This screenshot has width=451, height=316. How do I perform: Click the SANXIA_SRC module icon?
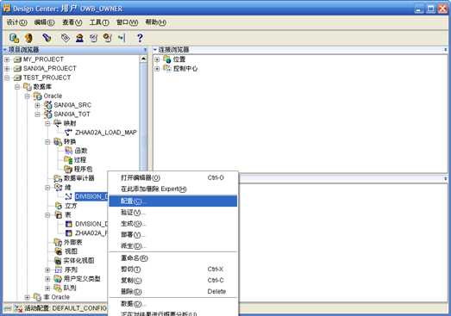pyautogui.click(x=47, y=105)
